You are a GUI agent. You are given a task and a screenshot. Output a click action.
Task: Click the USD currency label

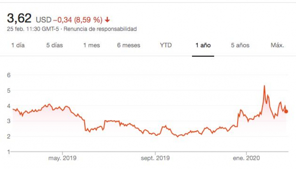[x=44, y=20]
